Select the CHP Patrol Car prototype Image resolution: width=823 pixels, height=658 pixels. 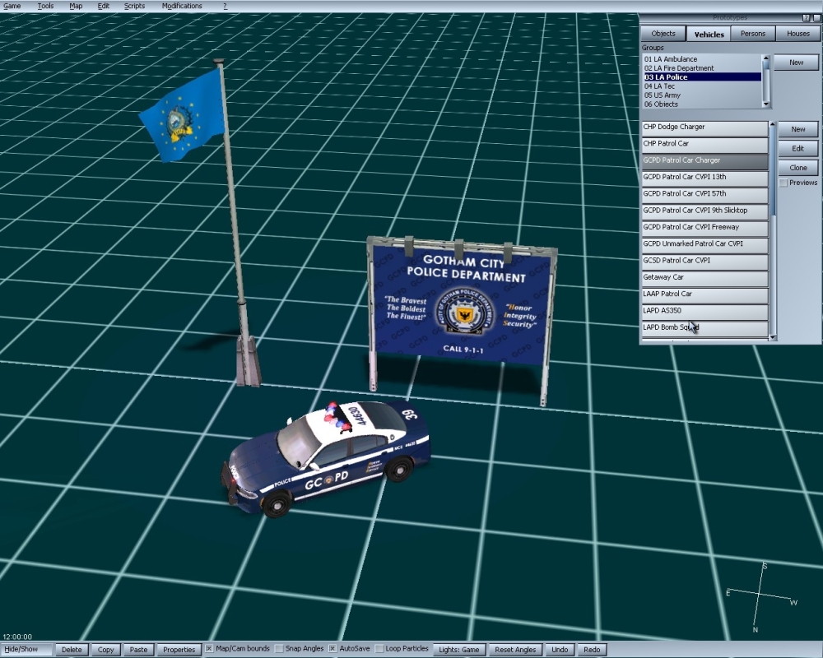704,144
